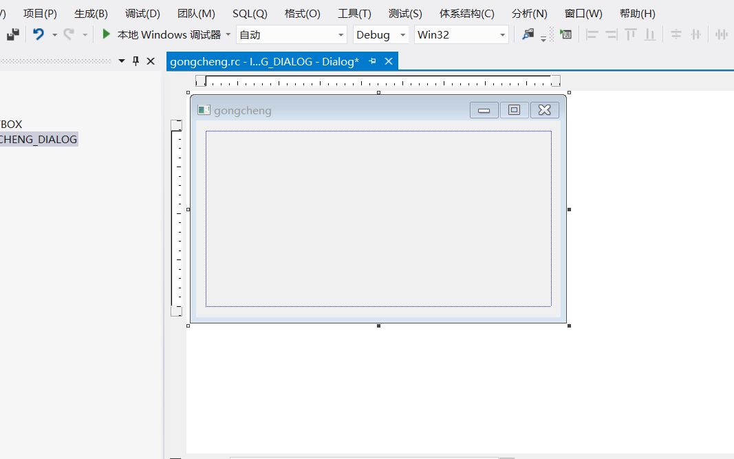Click the vertical ruler bottom margin marker

176,311
